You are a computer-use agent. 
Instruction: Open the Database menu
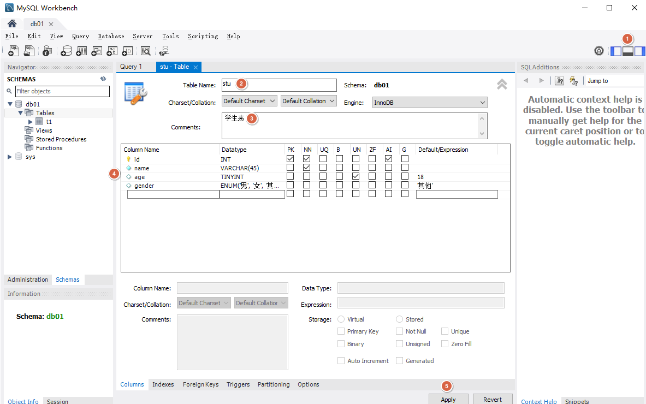111,36
